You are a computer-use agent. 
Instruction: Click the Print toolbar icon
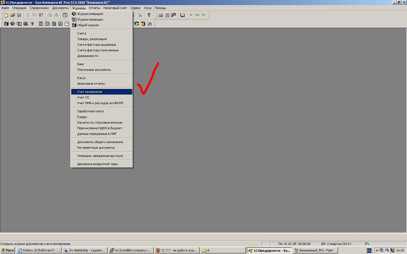50,15
